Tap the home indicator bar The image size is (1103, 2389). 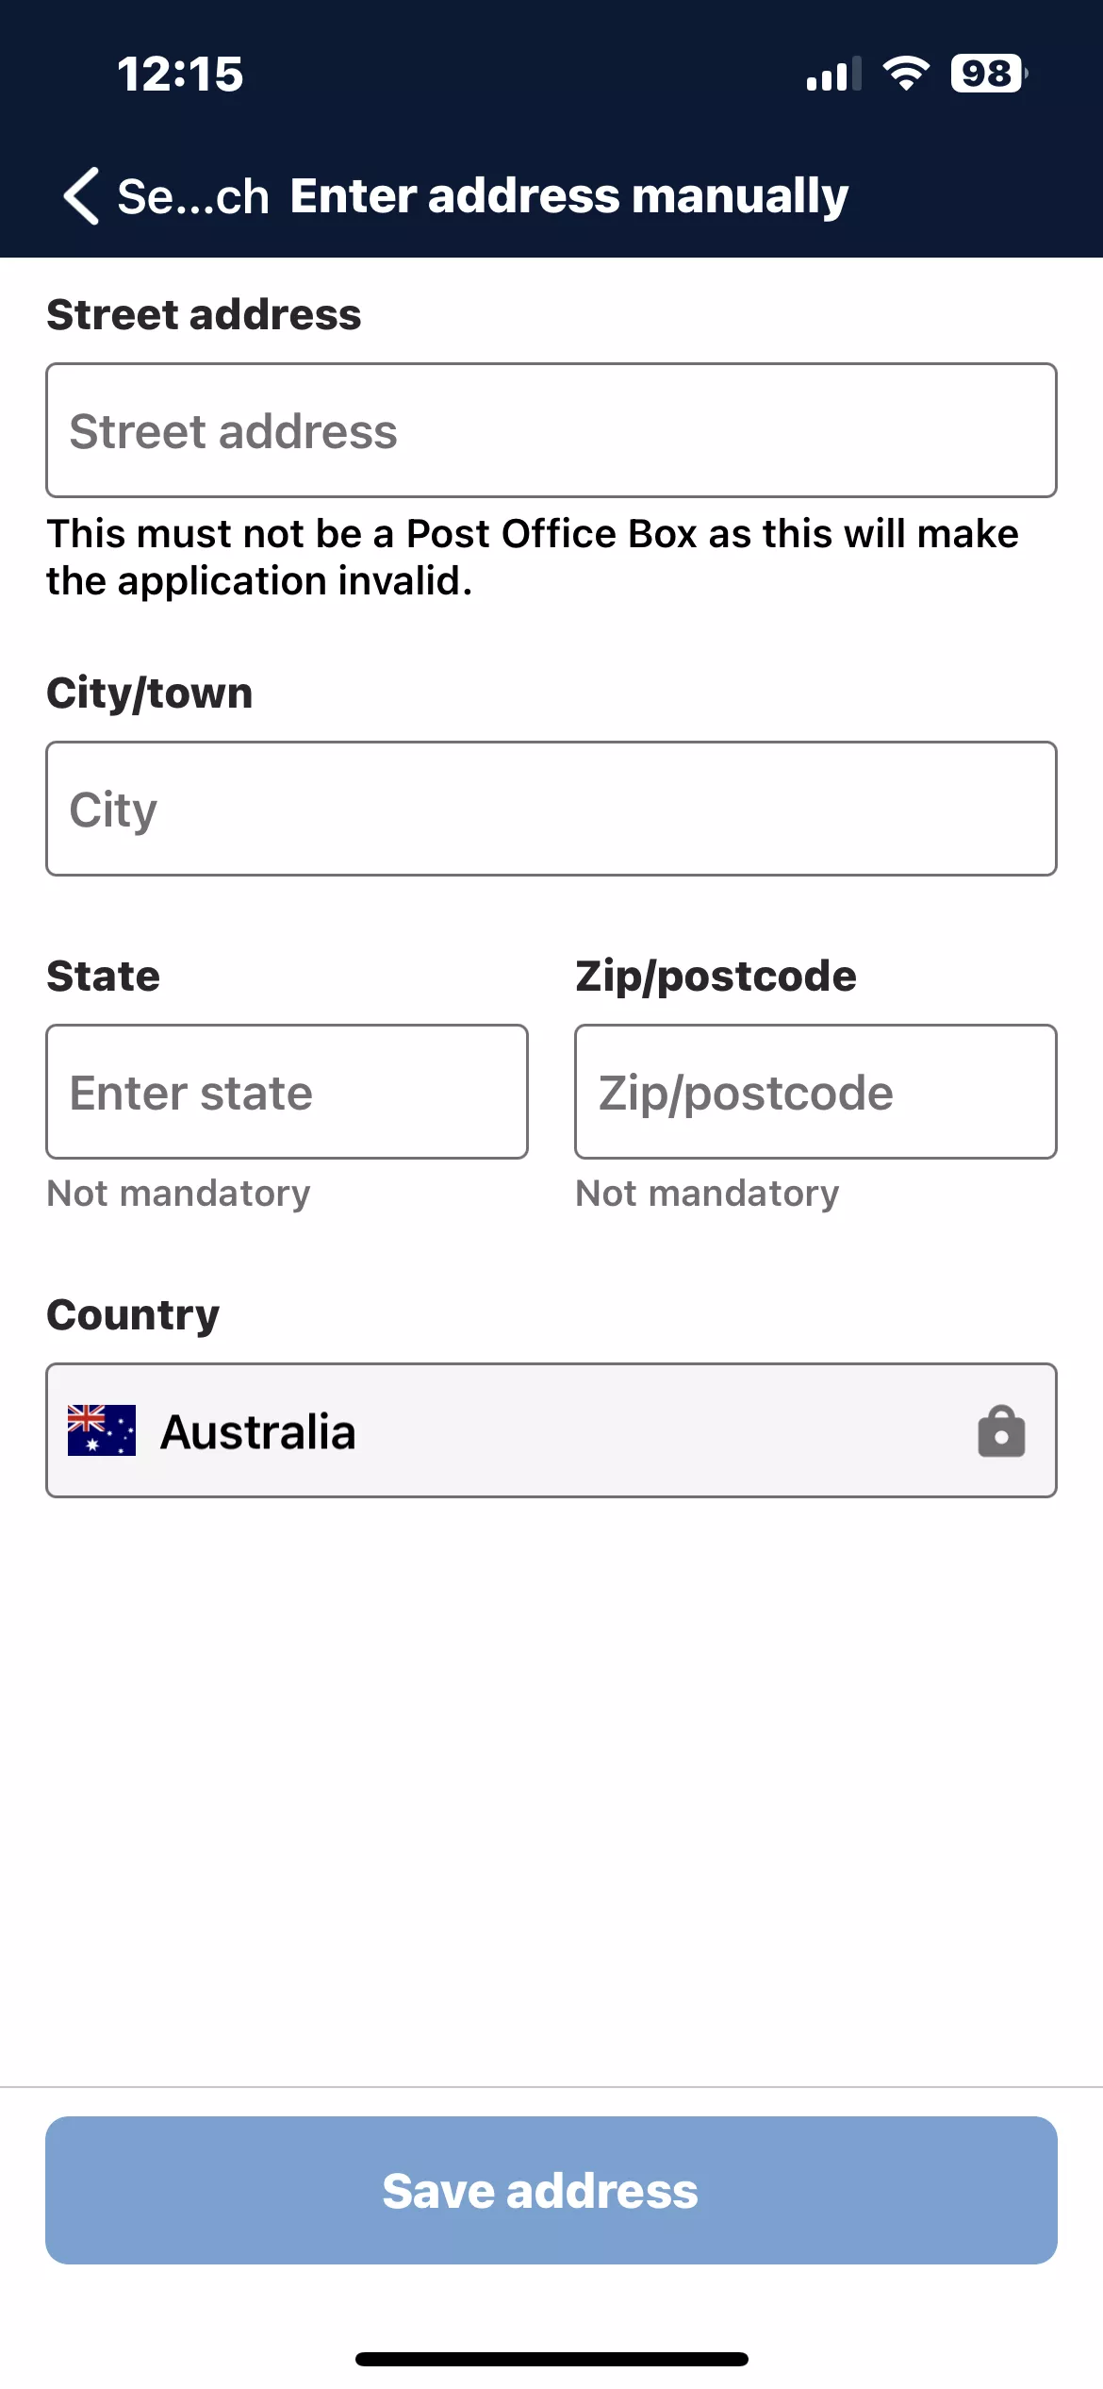pos(551,2359)
